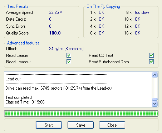162x133 pixels.
Task: Click the 4 x OK result
Action: [x=102, y=26]
